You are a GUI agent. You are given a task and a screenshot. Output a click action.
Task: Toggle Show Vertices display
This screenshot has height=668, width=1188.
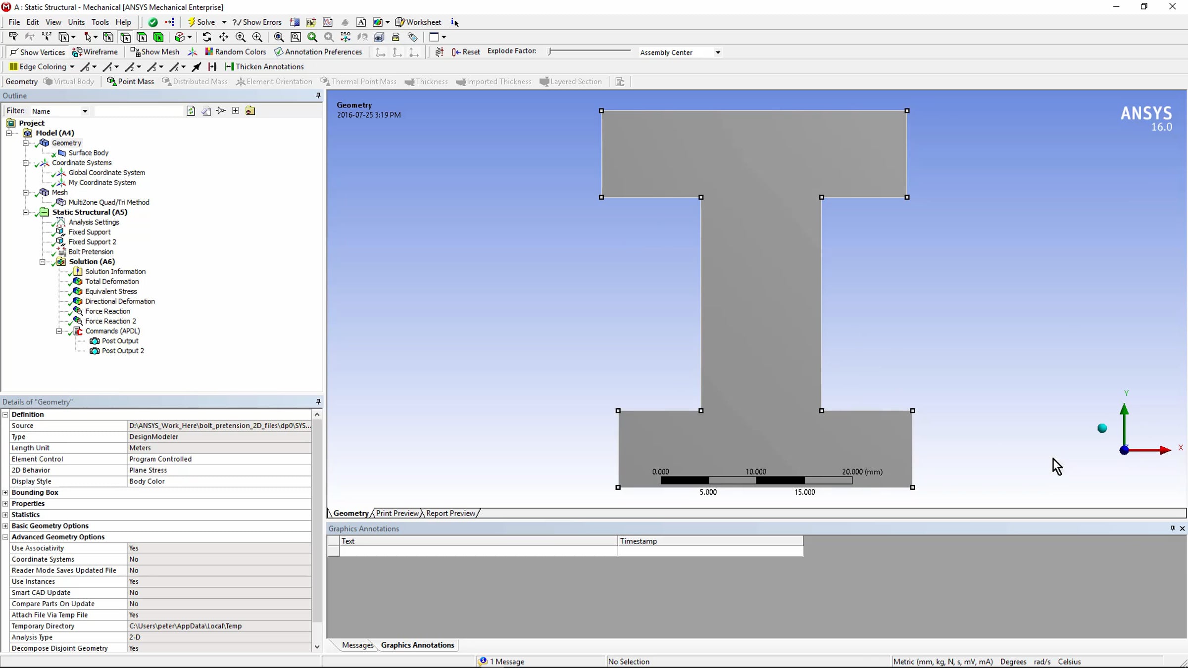[37, 52]
